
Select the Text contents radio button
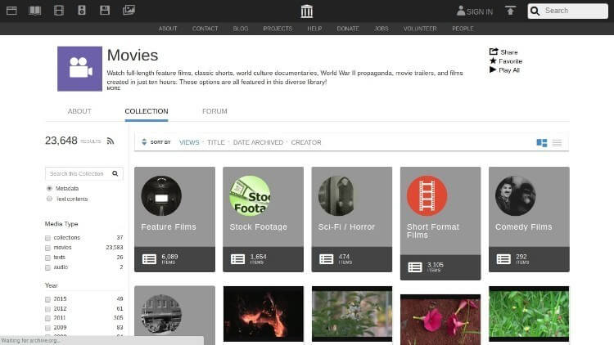pyautogui.click(x=49, y=199)
